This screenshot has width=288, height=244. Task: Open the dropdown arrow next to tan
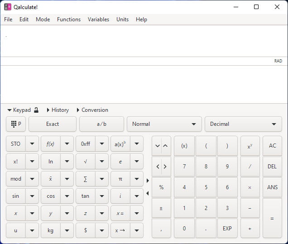click(x=102, y=196)
